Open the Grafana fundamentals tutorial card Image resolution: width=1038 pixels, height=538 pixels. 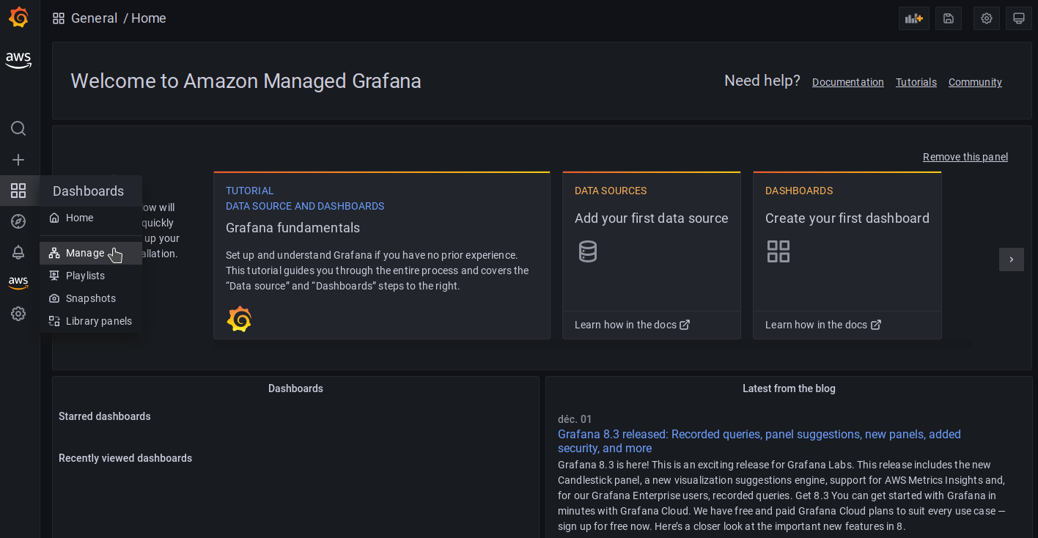(382, 255)
